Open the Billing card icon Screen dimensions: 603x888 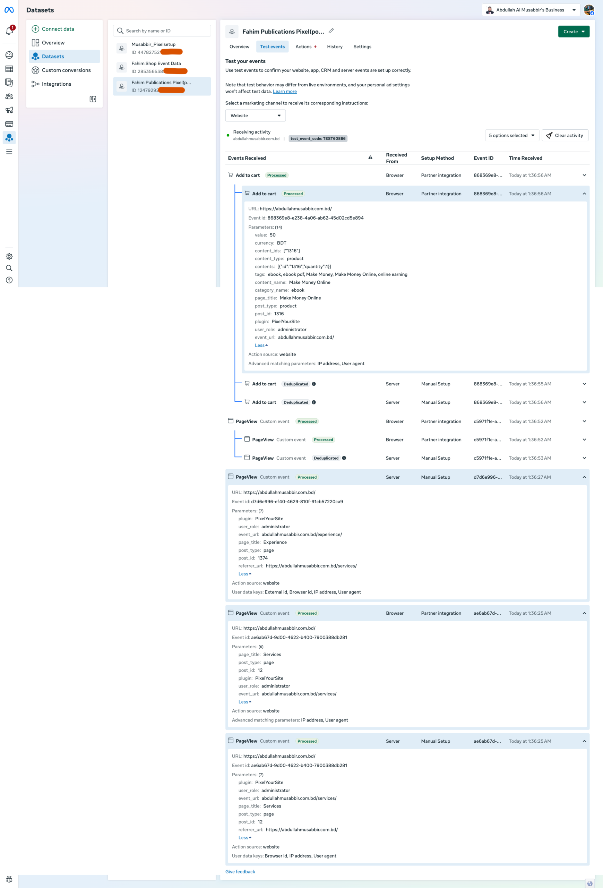[9, 124]
